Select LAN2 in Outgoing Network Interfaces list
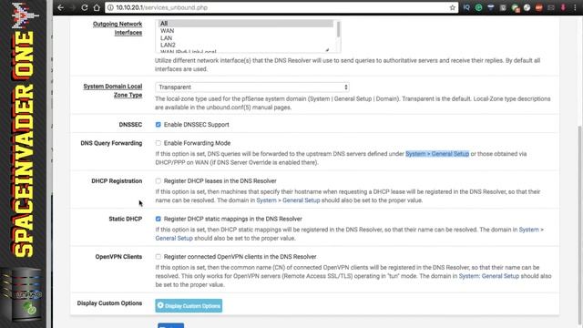Screen dimensions: 583x328 [245, 45]
